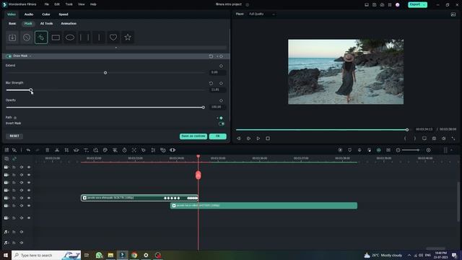Switch to the Color tab
Screen dimensions: 462x260
coord(46,14)
